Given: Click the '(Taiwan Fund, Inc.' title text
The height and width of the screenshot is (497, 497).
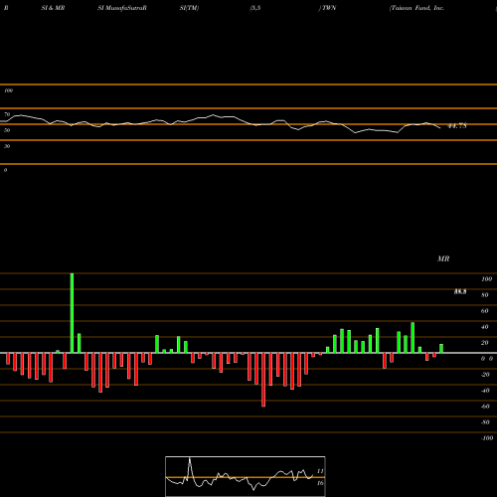Looking at the screenshot, I should click(416, 8).
